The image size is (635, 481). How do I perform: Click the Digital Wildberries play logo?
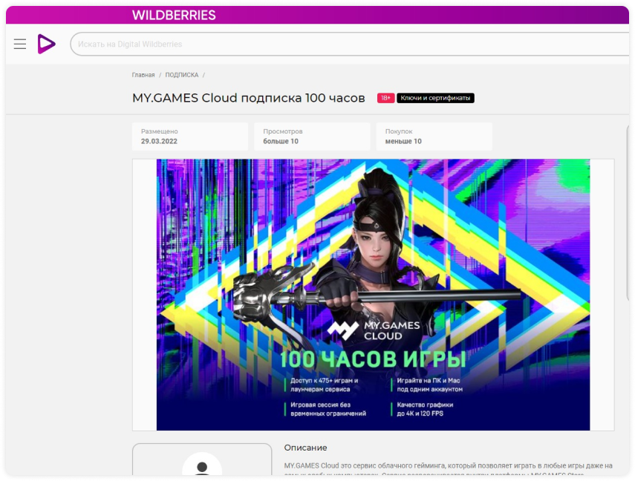[x=46, y=44]
